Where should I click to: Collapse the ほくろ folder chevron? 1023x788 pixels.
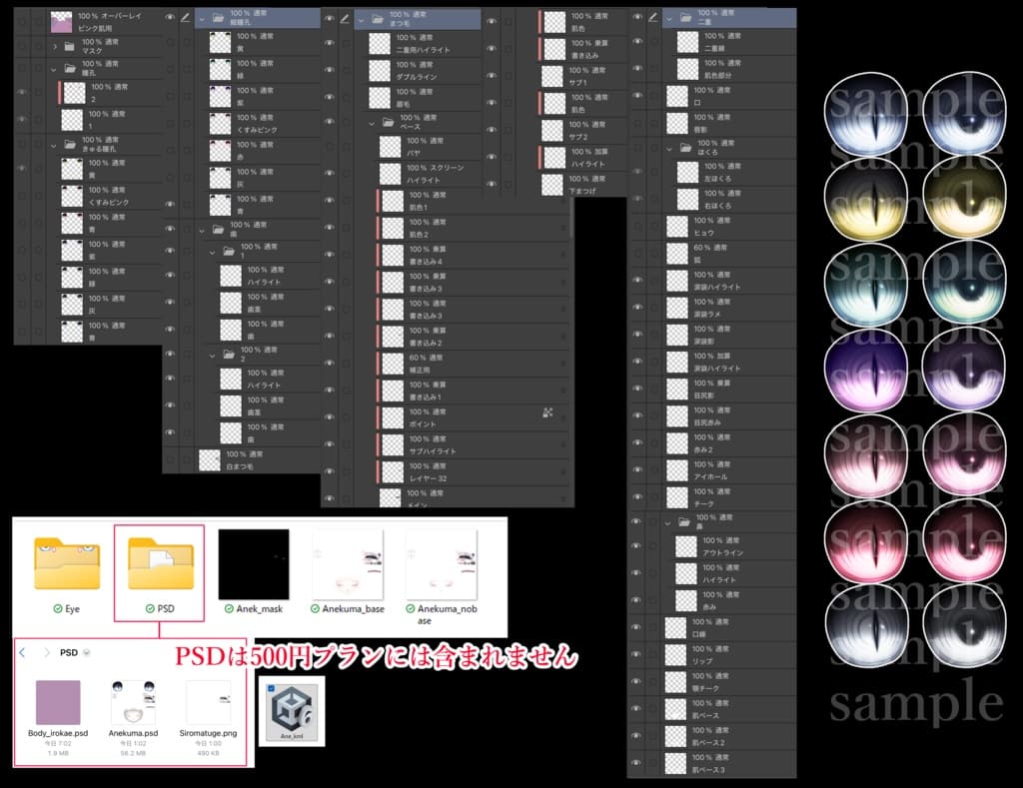click(669, 148)
